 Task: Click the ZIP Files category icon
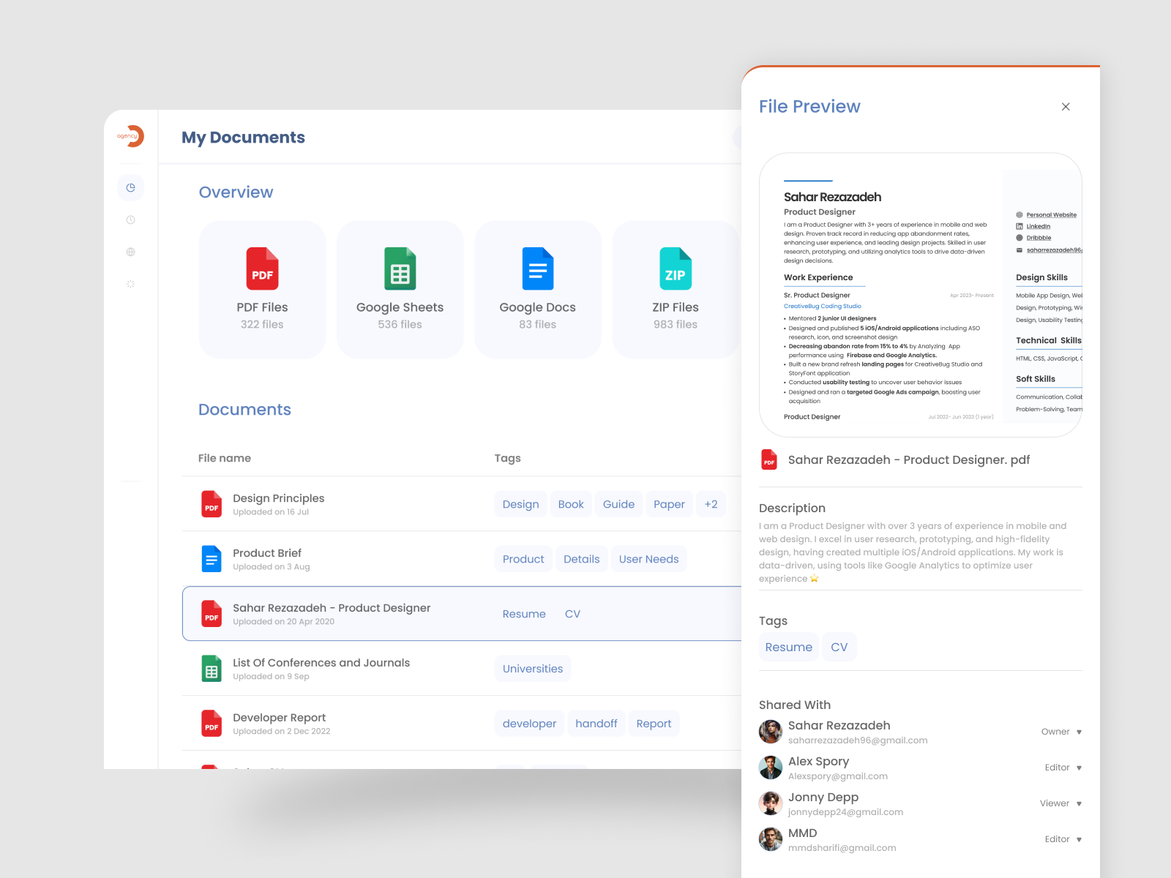(675, 269)
